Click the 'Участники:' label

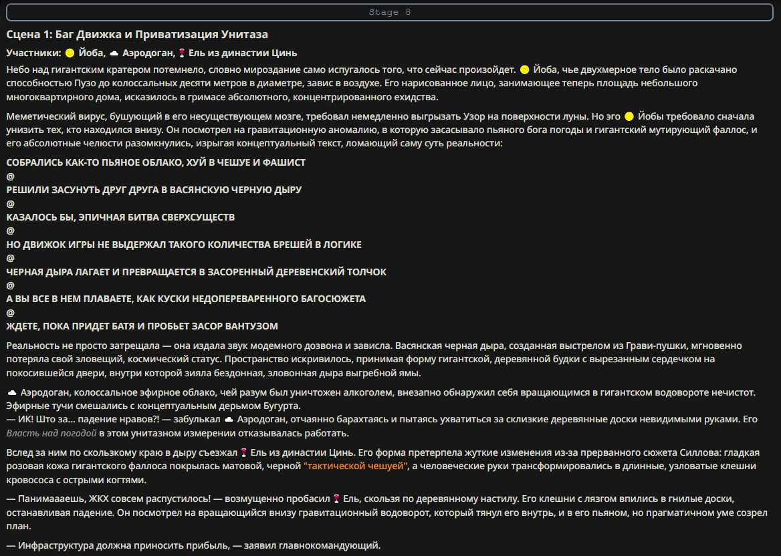(x=34, y=53)
